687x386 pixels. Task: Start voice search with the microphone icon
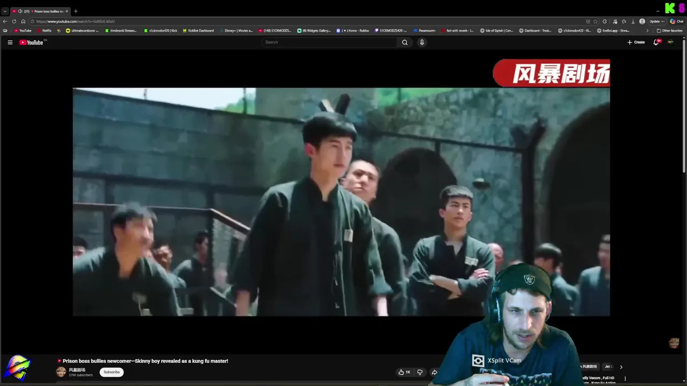422,42
